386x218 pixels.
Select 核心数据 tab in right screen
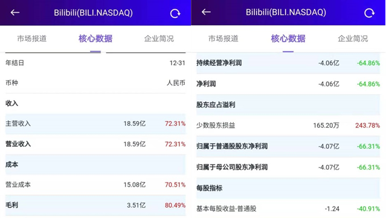click(x=288, y=39)
